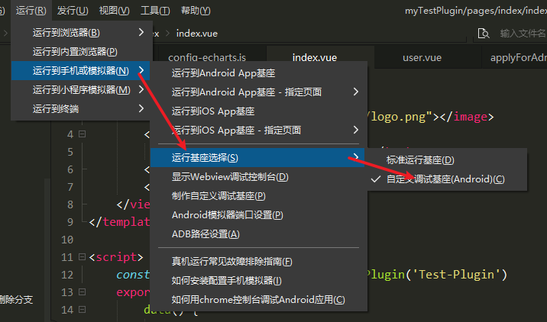The image size is (547, 322).
Task: Select 运行到小程序模拟器(M) entry
Action: [x=82, y=90]
